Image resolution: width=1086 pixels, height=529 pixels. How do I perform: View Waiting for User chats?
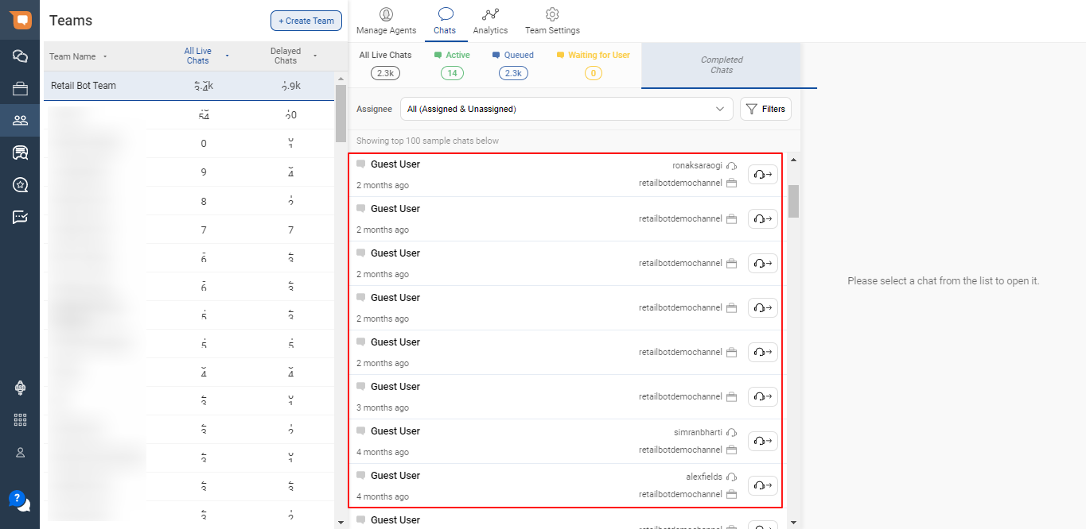(593, 65)
